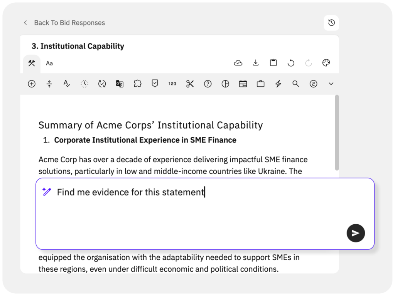
Task: Click the cloud saved icon
Action: click(238, 63)
